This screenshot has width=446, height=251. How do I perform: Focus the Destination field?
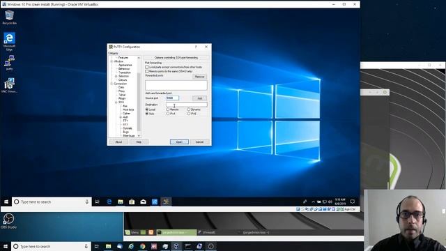click(x=187, y=105)
